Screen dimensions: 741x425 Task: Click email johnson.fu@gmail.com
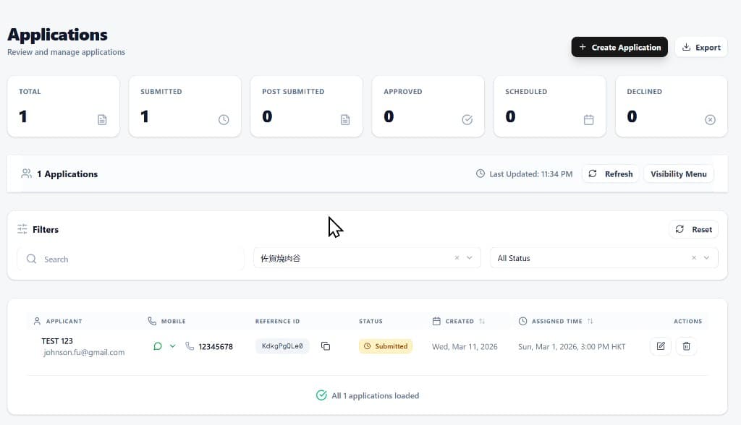pos(84,352)
